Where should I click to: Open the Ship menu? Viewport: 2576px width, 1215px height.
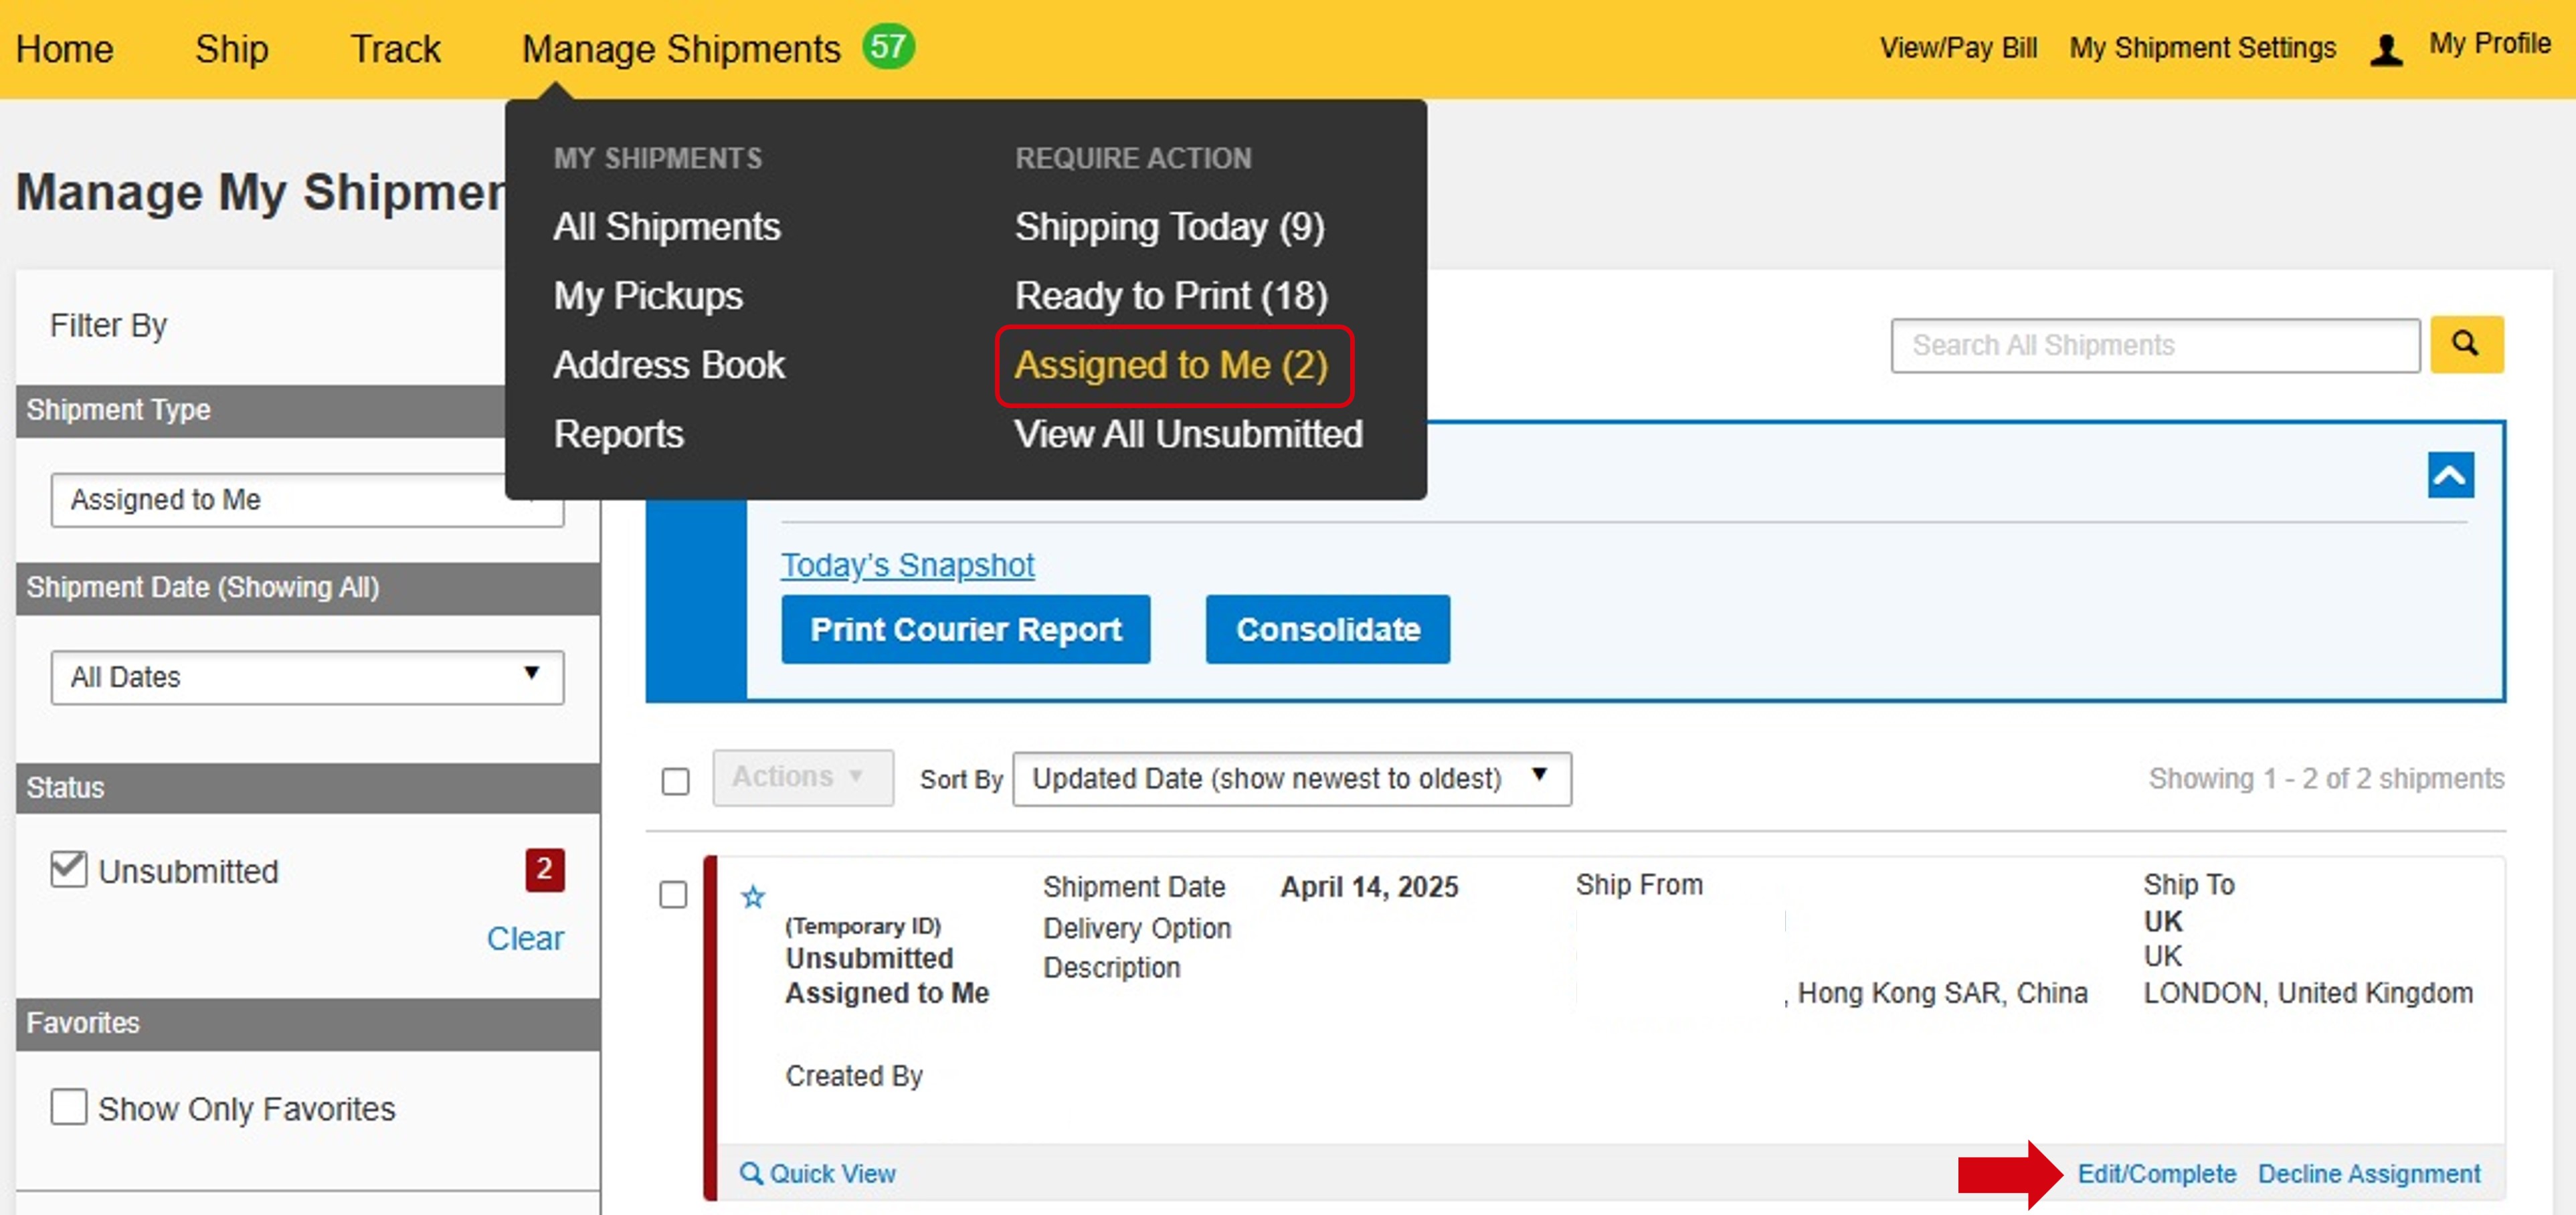pos(232,48)
